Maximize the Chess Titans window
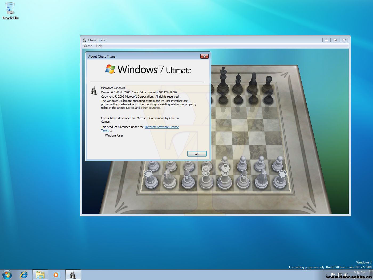 335,40
